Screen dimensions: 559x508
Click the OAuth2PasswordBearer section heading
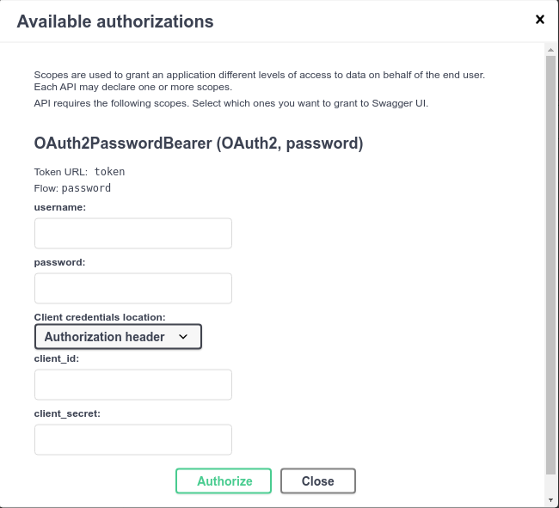point(198,144)
